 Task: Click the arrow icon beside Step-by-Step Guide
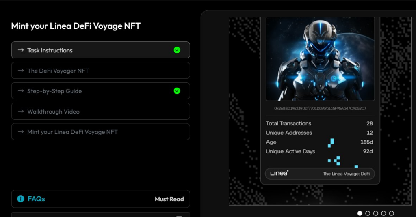(21, 91)
